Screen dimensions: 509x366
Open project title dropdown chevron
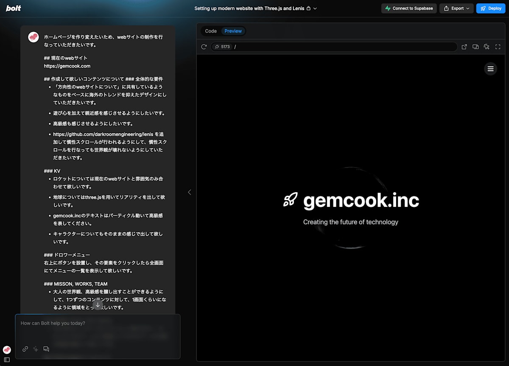(315, 8)
